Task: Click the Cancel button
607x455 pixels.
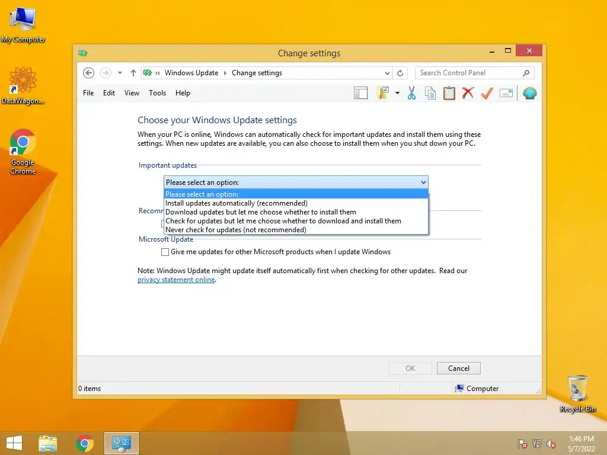Action: (x=459, y=369)
